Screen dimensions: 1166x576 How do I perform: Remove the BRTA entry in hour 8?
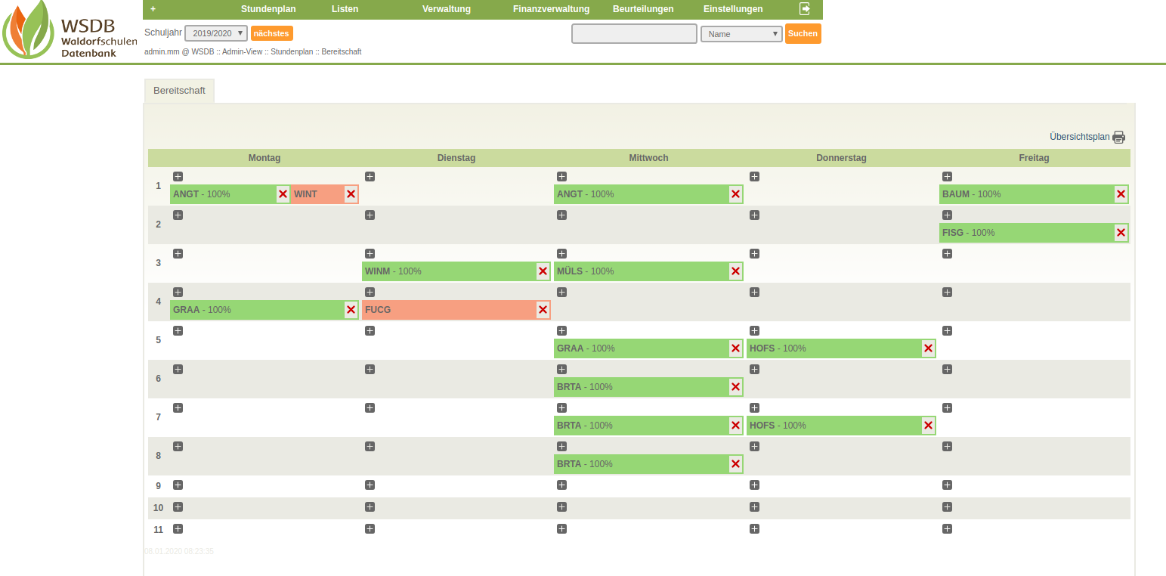[735, 464]
